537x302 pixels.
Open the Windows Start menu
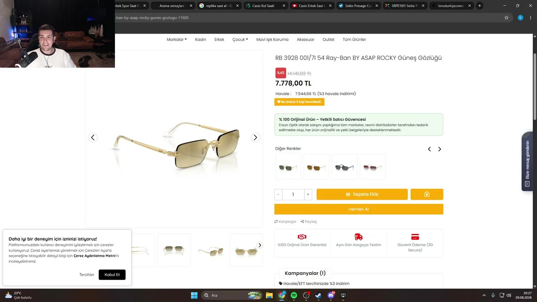(194, 295)
